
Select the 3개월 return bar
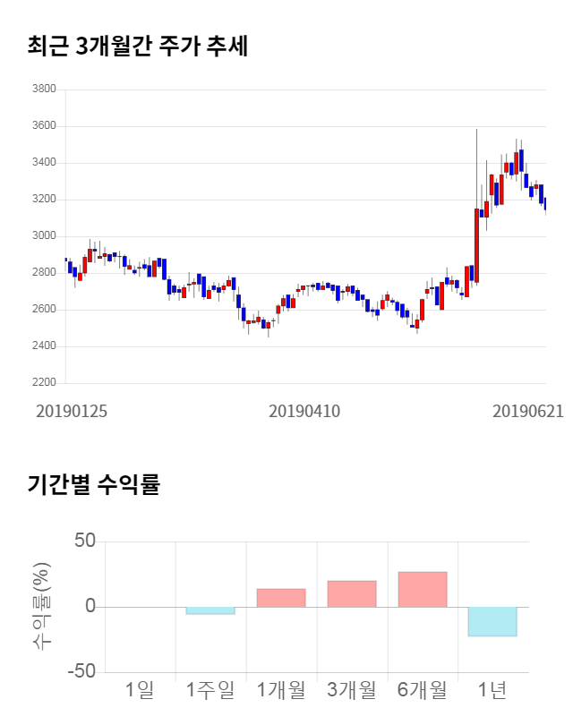pos(352,594)
